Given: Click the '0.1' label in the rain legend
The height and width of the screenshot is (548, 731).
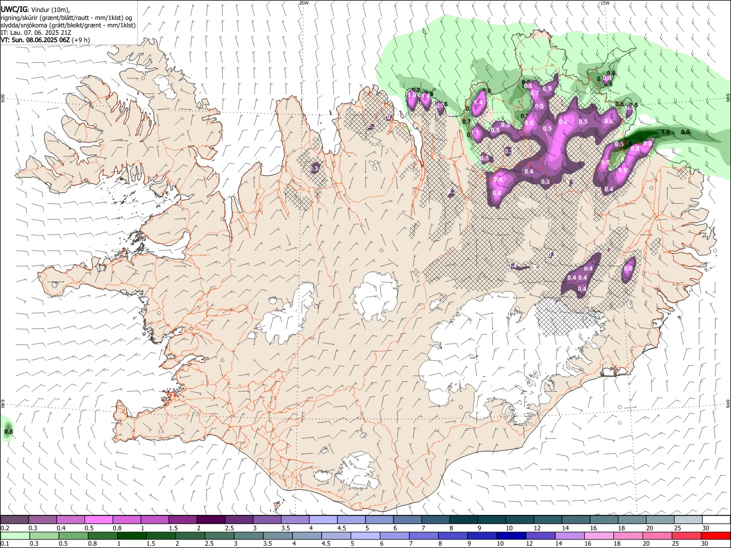Looking at the screenshot, I should coord(5,543).
